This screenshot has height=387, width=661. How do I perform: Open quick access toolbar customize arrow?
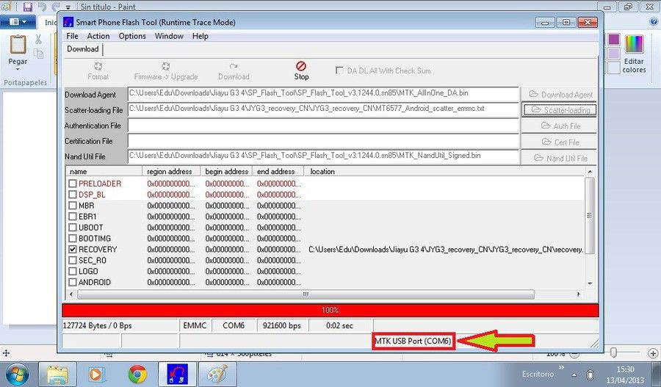[x=68, y=7]
